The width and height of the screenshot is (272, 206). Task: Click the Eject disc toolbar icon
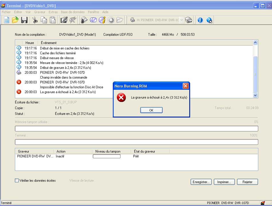coord(111,20)
